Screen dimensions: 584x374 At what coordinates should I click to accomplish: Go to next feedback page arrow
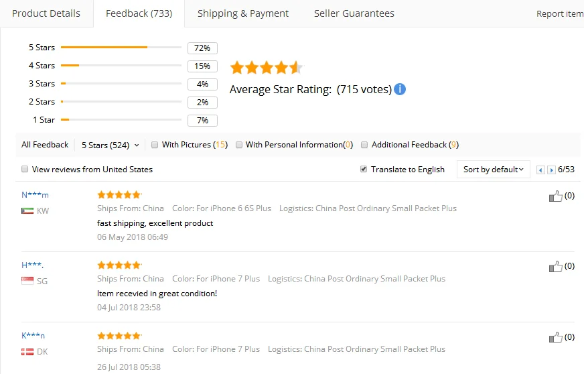pos(551,170)
